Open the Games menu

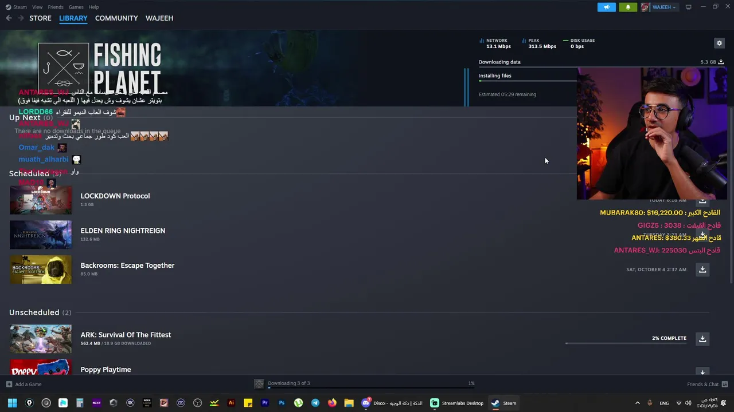[x=76, y=7]
